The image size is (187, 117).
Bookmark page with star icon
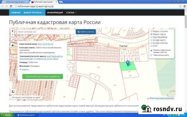tap(180, 6)
